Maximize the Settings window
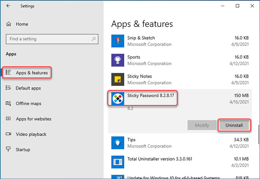This screenshot has width=260, height=179. point(237,6)
